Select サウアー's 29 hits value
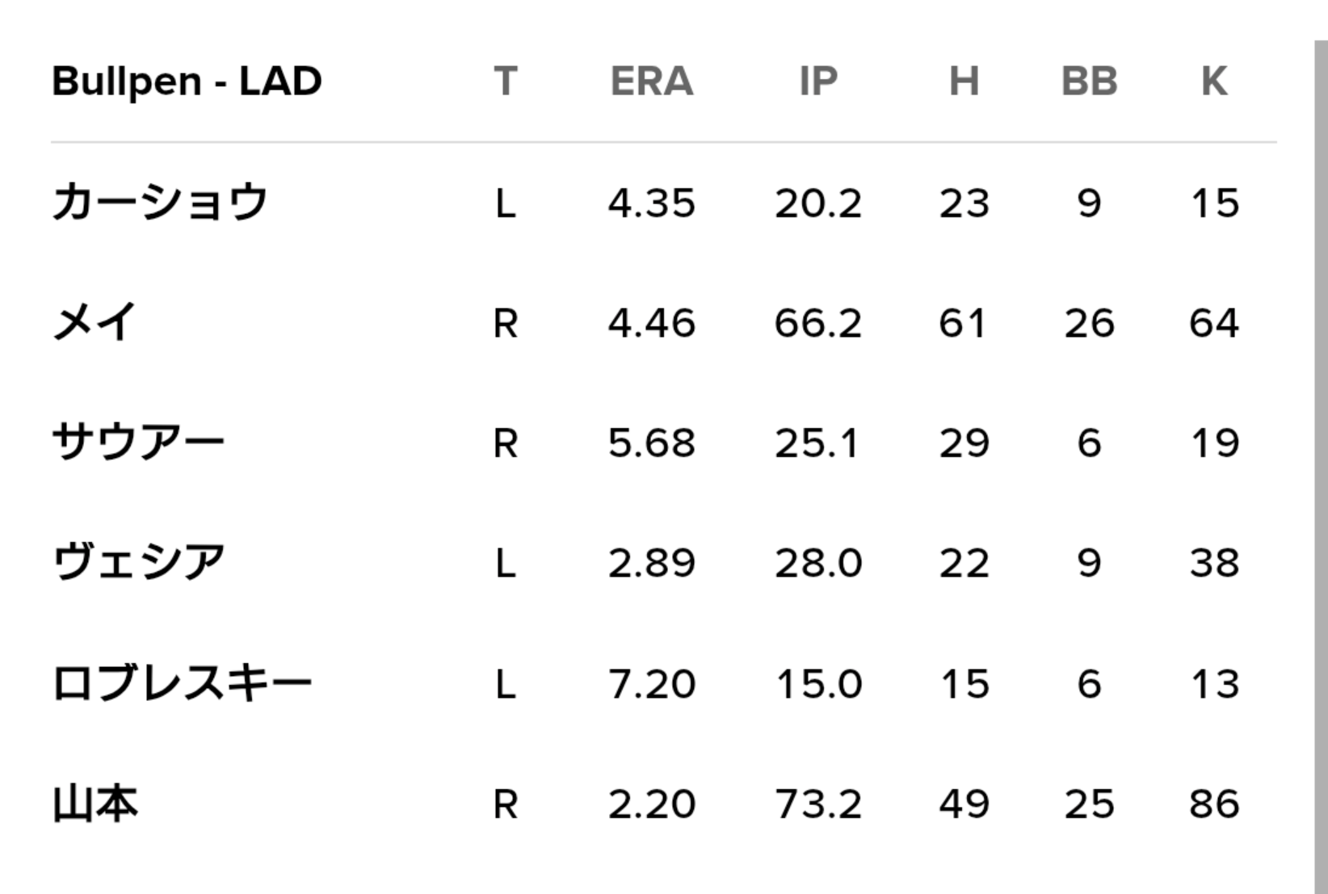 964,443
